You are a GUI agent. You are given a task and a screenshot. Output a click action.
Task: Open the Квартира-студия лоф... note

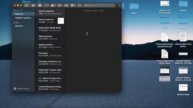50,71
